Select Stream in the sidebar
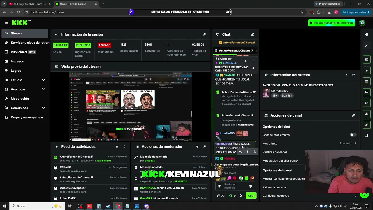This screenshot has height=210, width=373. point(25,33)
